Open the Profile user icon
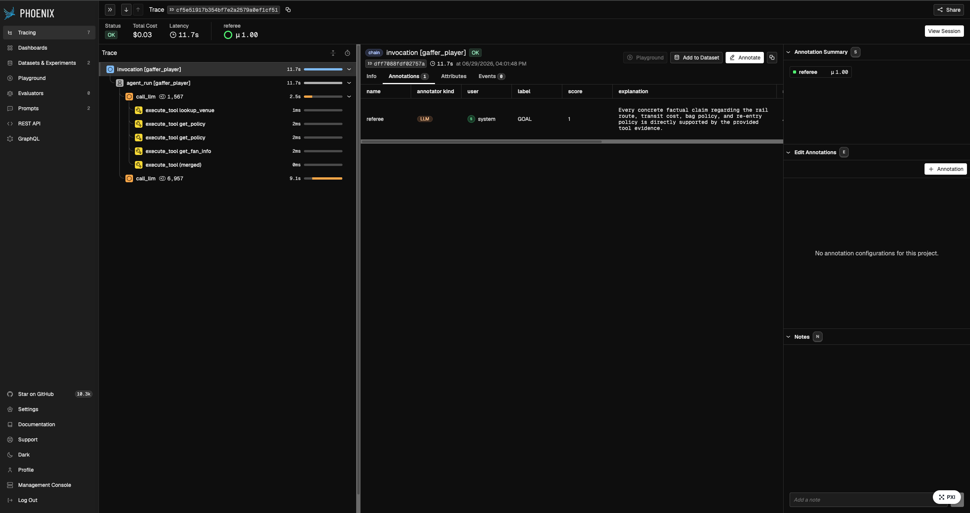The width and height of the screenshot is (970, 513). 10,470
